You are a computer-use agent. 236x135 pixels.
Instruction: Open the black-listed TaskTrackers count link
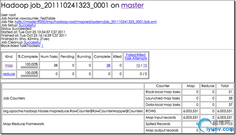pos(42,45)
